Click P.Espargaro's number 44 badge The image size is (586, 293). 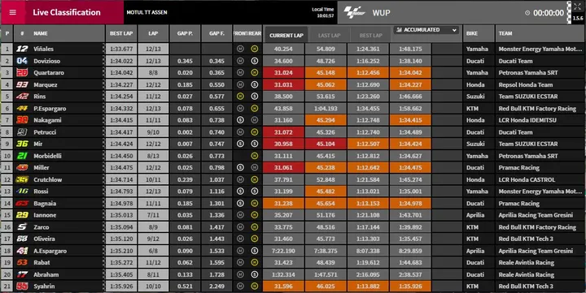22,109
